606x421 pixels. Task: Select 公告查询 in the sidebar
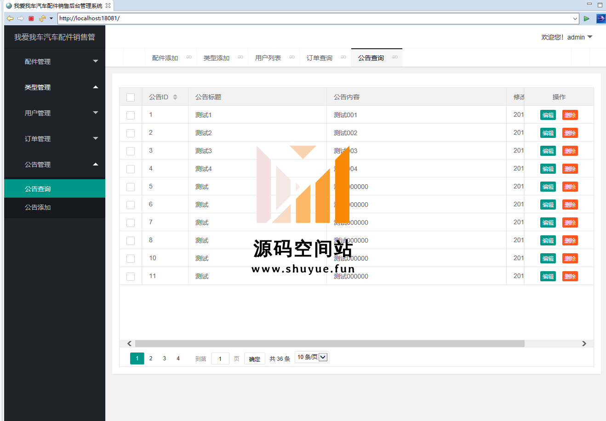click(x=55, y=189)
